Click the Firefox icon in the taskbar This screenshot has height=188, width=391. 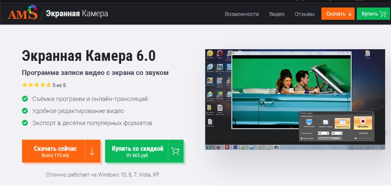217,147
